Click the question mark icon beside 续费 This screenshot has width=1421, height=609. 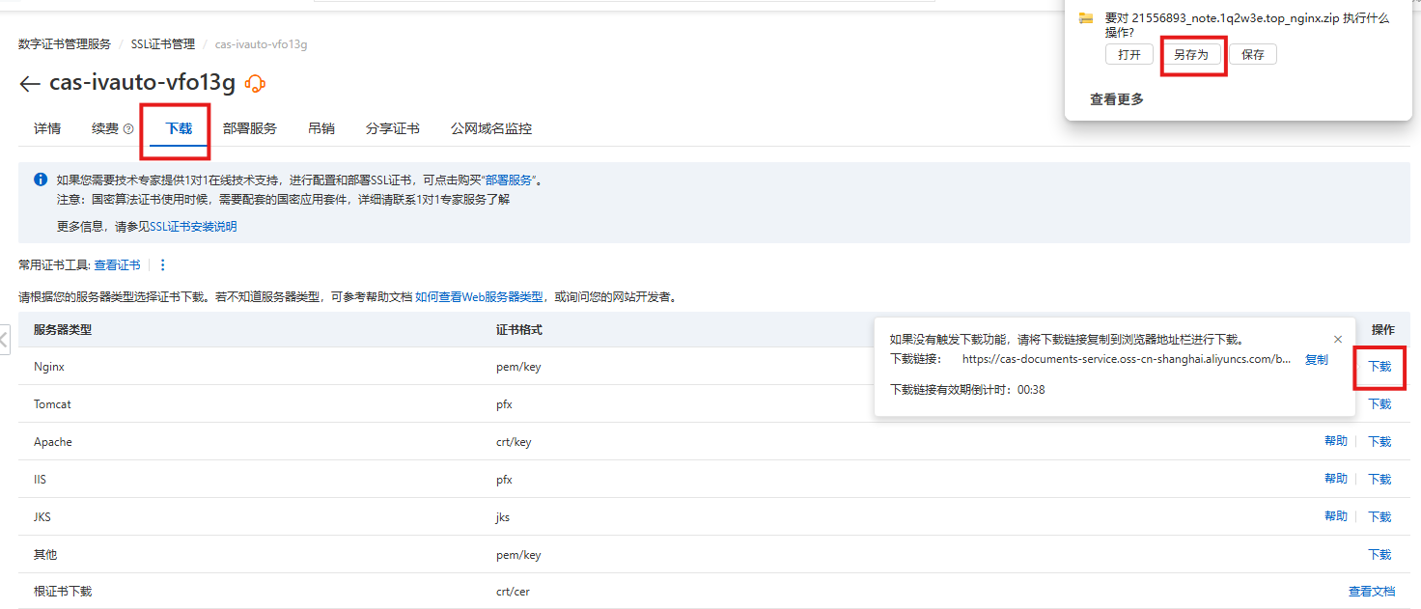click(128, 129)
